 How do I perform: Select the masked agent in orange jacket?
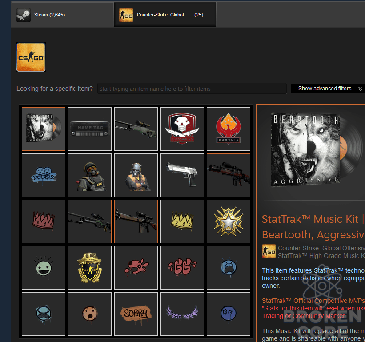click(136, 175)
